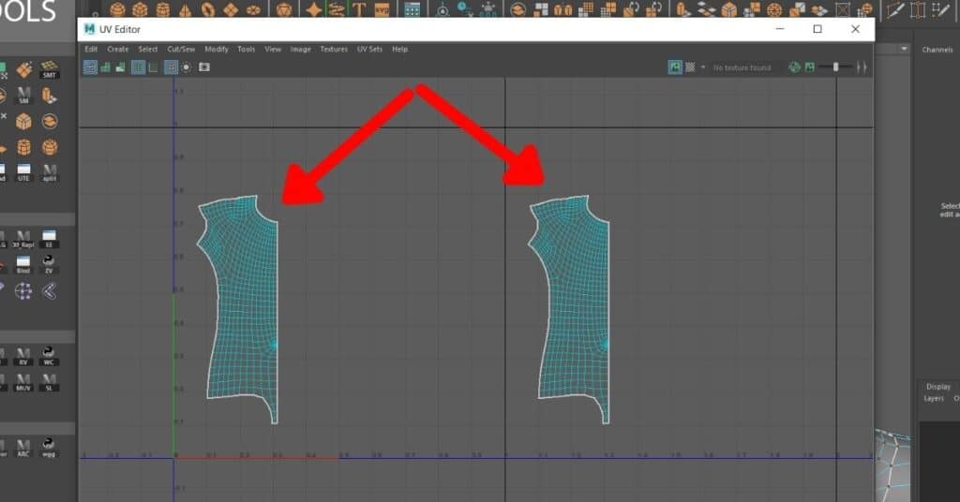Screen dimensions: 960x502
Task: Click the Channels menu in Channel Box
Action: (937, 50)
